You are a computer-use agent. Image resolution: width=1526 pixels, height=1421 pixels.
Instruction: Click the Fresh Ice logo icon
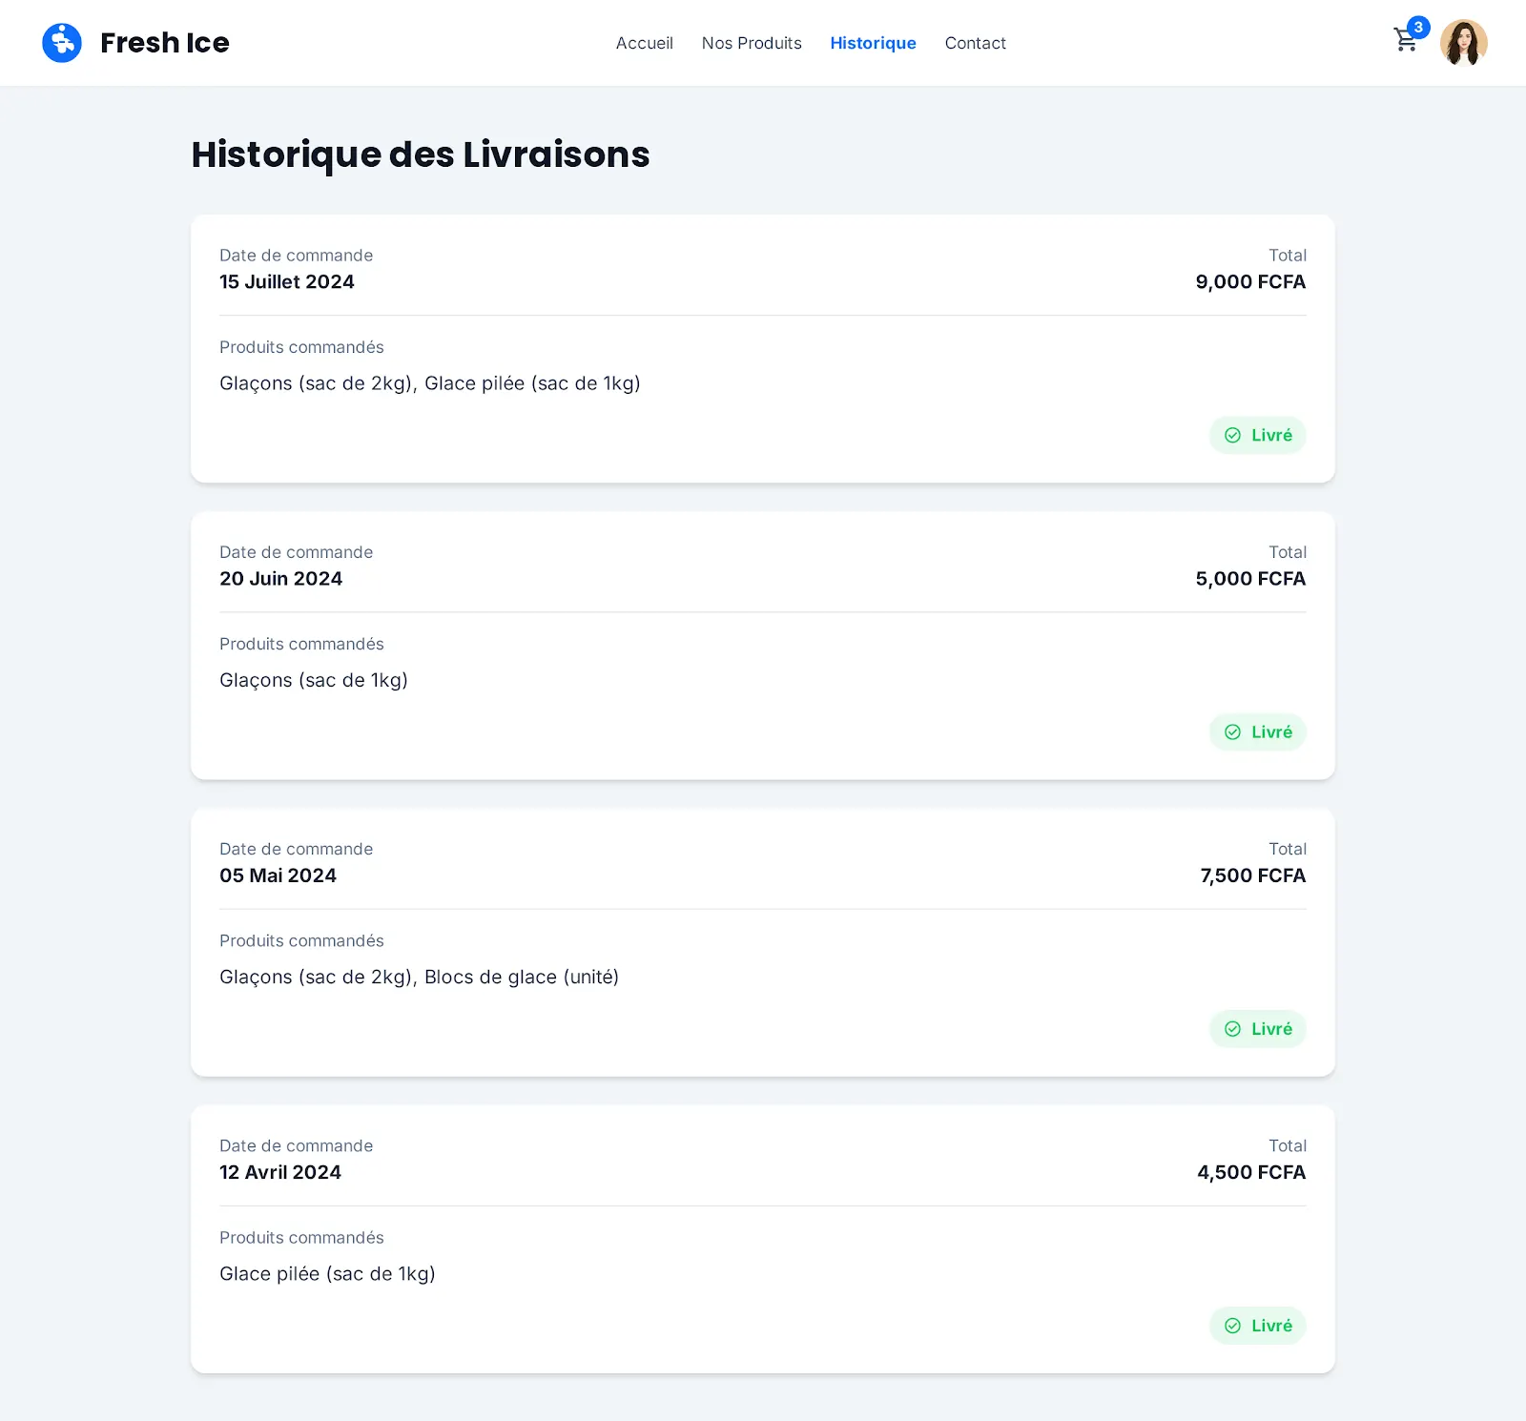point(62,43)
